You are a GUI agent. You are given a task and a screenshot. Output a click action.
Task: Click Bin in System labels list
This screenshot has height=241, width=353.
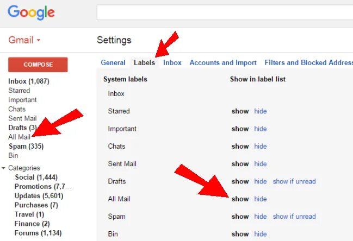point(113,234)
